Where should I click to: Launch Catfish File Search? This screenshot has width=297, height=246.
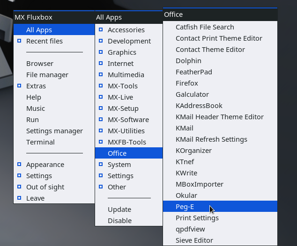click(220, 27)
